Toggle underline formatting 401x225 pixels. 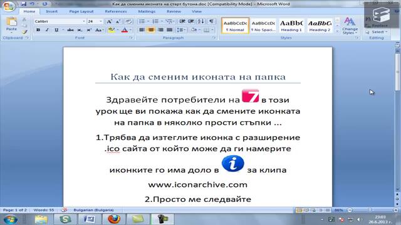click(x=56, y=30)
